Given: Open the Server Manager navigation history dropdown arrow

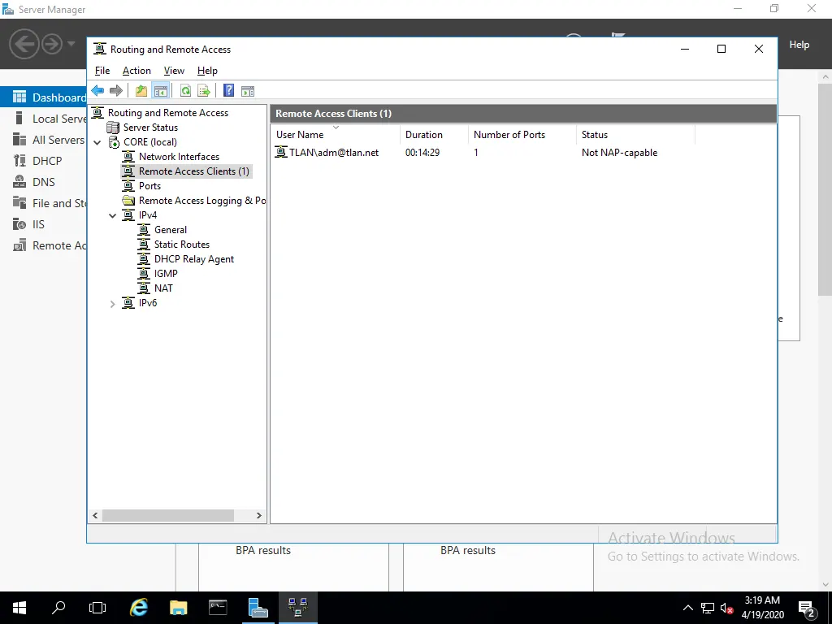Looking at the screenshot, I should [x=71, y=44].
